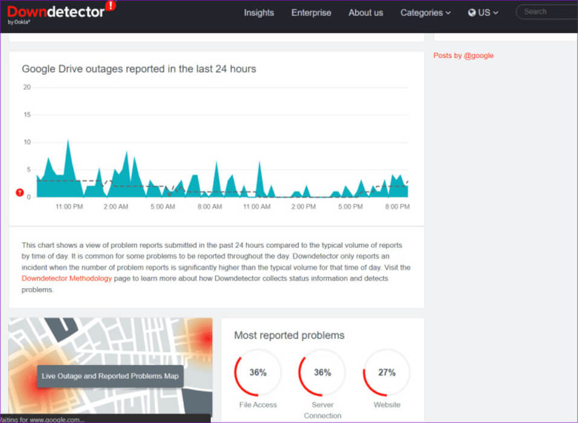Open the US country selector chevron
The image size is (578, 423).
coord(496,13)
